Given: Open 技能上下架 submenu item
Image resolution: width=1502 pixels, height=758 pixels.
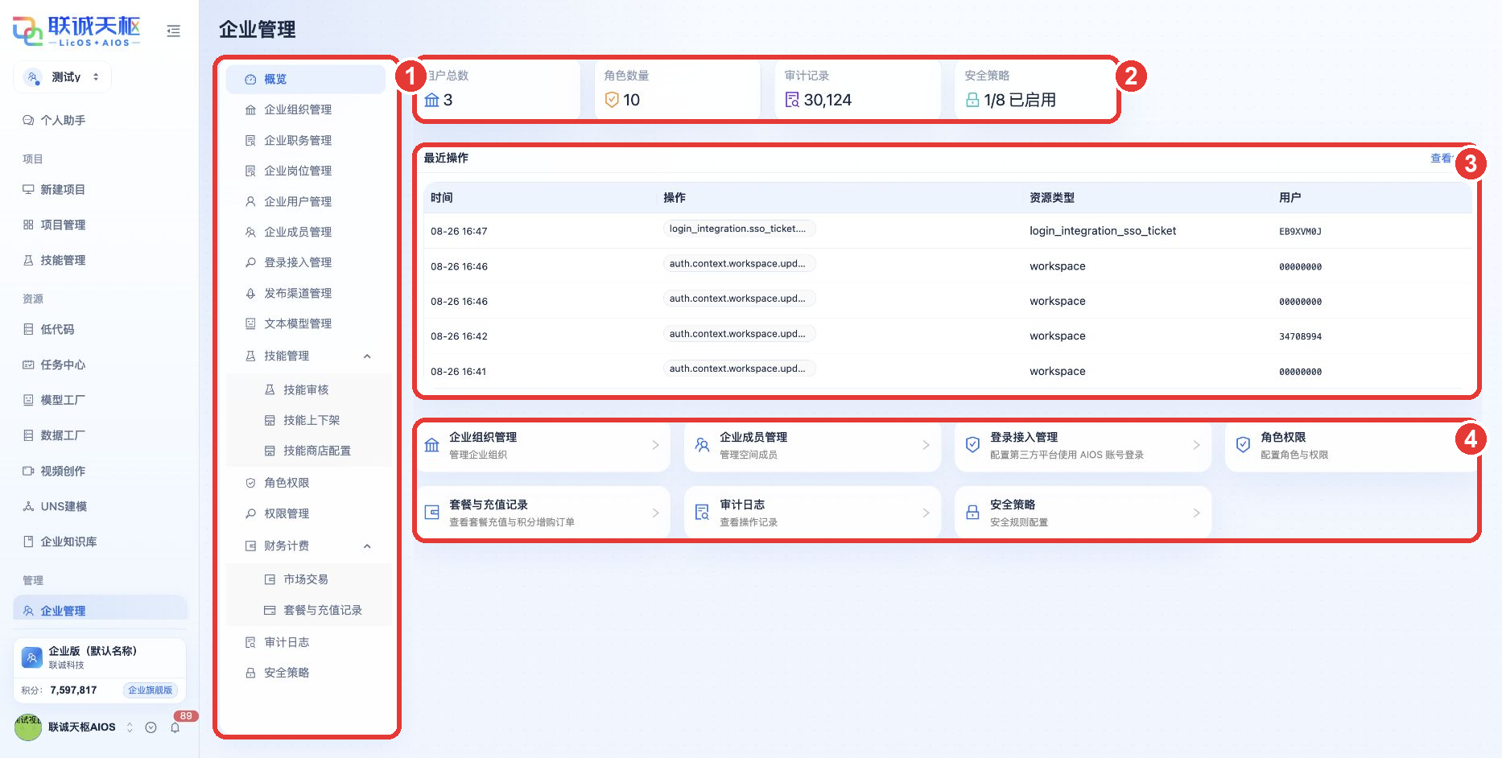Looking at the screenshot, I should click(308, 421).
